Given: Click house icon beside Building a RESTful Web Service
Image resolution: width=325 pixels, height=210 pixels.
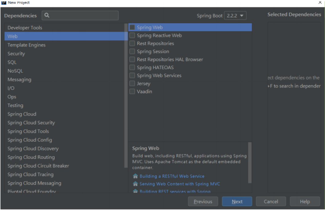Looking at the screenshot, I should [x=135, y=176].
